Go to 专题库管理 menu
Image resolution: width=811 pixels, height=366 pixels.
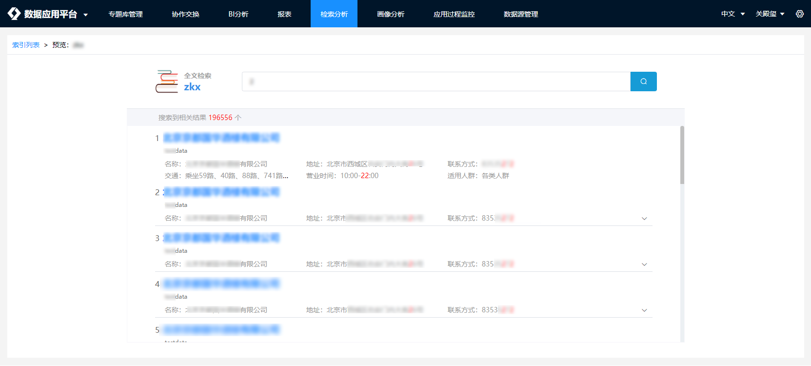[126, 14]
